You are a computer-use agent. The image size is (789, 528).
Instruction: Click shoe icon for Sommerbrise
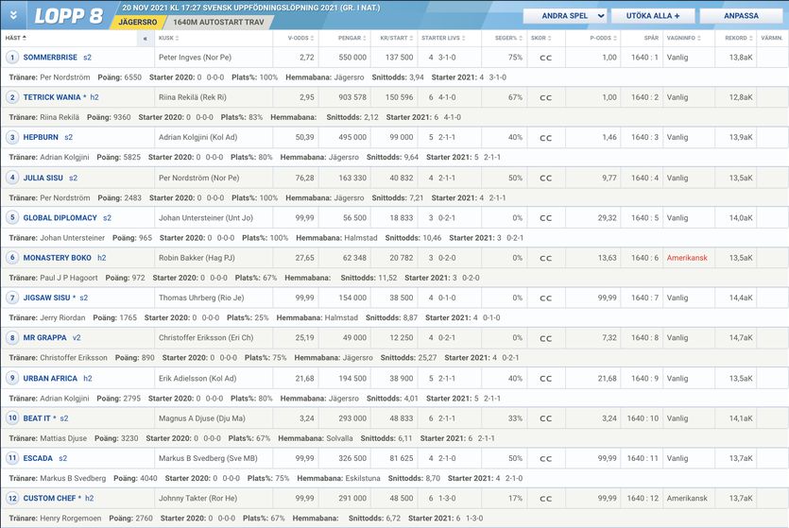coord(545,58)
